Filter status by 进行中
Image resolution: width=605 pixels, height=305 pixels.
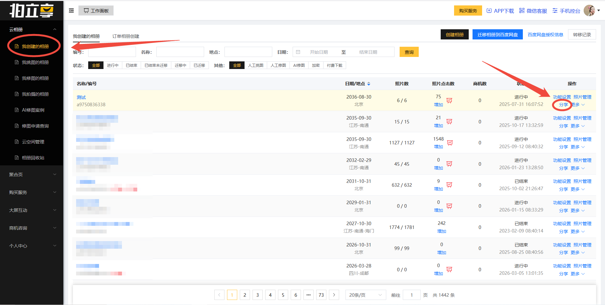[112, 65]
